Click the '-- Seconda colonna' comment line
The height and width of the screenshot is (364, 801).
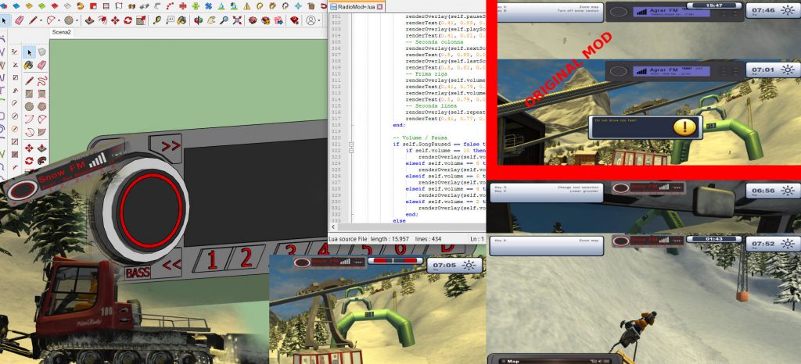[x=435, y=42]
